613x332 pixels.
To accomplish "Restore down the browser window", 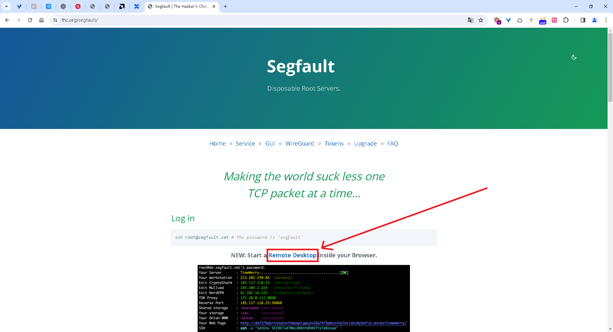I will pos(591,6).
